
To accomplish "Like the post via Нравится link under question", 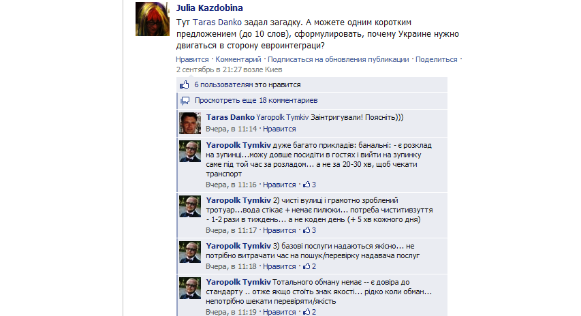I will pyautogui.click(x=192, y=59).
